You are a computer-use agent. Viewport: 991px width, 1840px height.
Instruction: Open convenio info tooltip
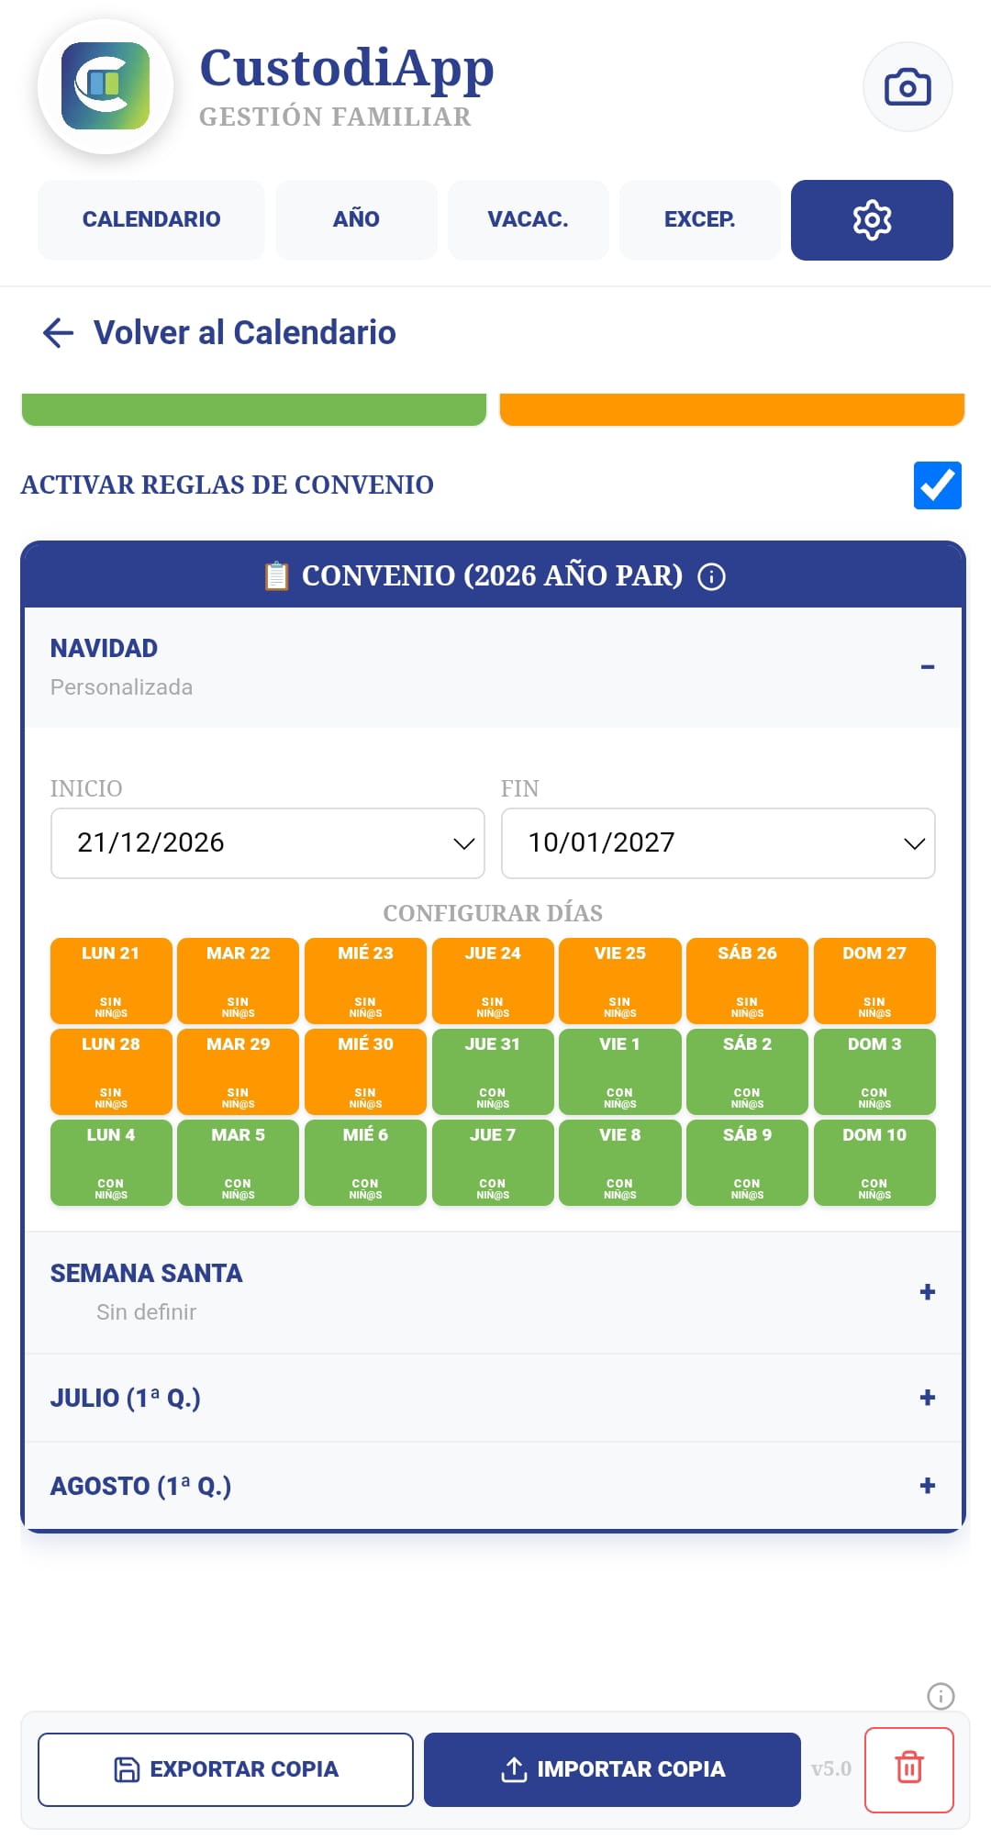tap(710, 578)
